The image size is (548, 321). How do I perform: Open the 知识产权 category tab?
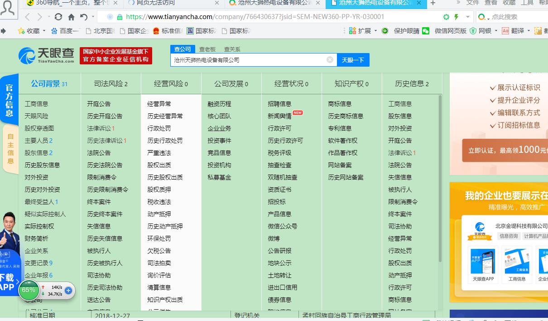tap(352, 84)
